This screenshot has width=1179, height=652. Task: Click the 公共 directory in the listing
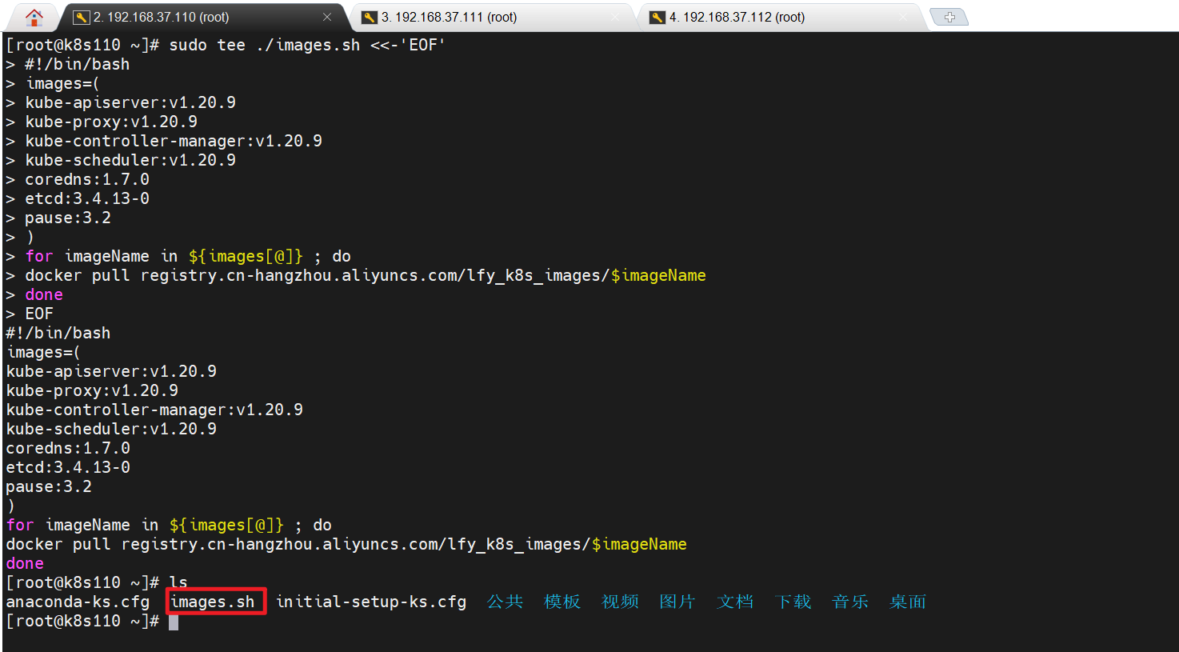[505, 602]
